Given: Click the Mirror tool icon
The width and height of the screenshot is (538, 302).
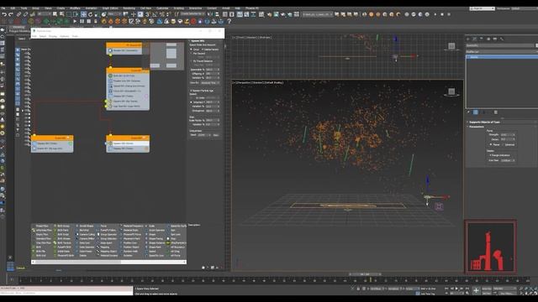Looking at the screenshot, I should coord(210,14).
